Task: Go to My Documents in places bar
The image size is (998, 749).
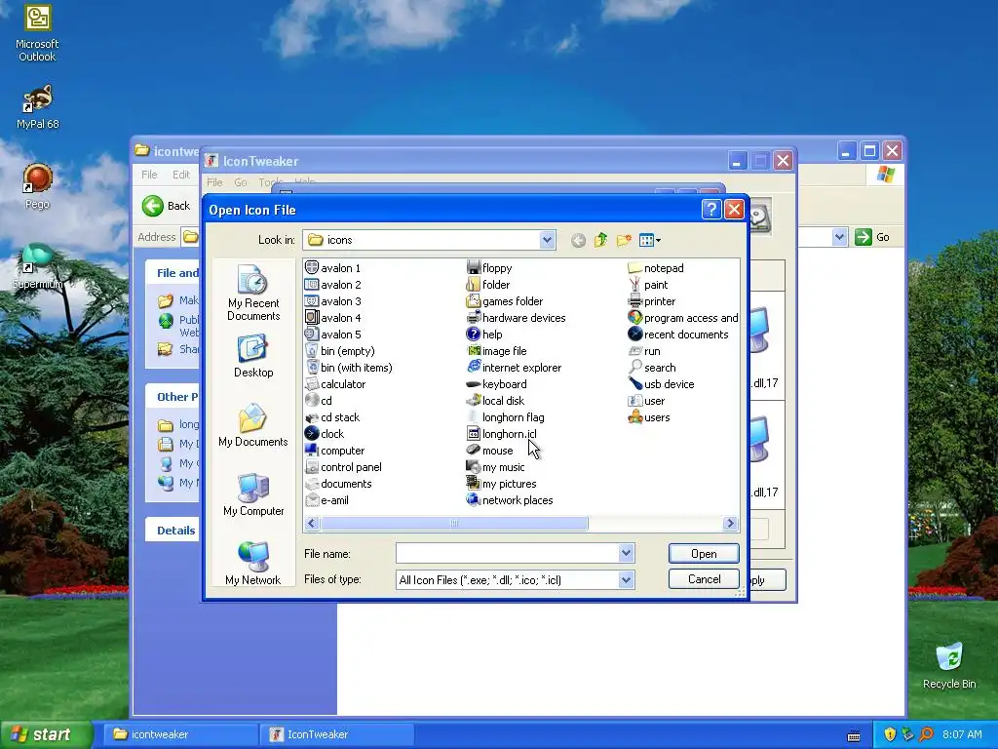Action: point(253,425)
